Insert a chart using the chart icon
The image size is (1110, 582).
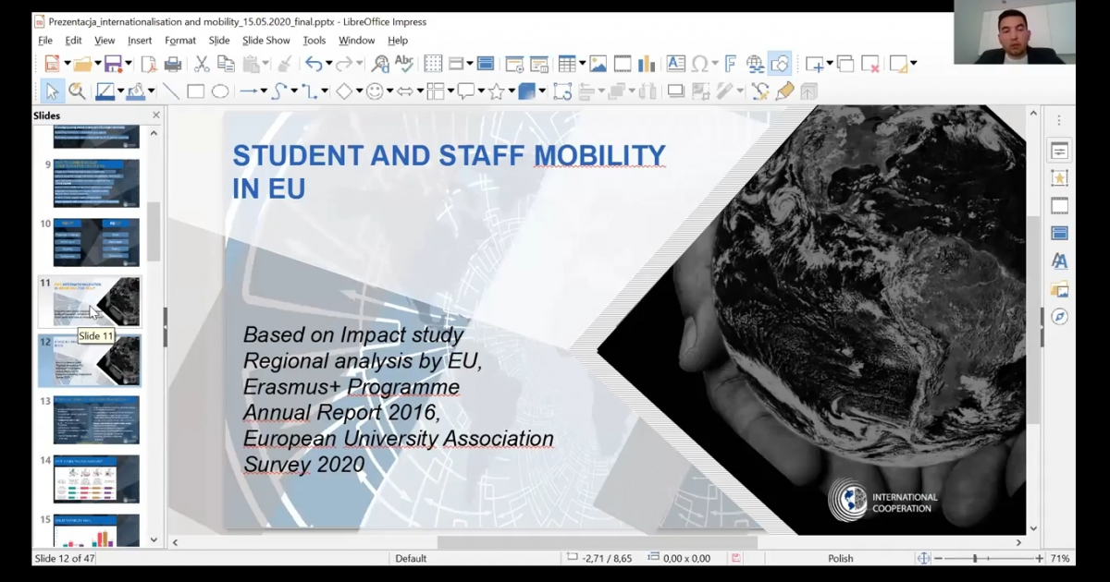click(x=647, y=64)
